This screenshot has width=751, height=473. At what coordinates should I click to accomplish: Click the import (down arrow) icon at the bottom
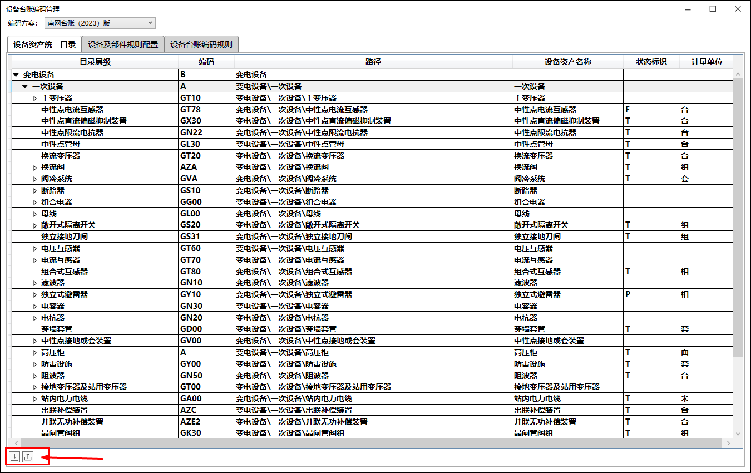pos(14,457)
